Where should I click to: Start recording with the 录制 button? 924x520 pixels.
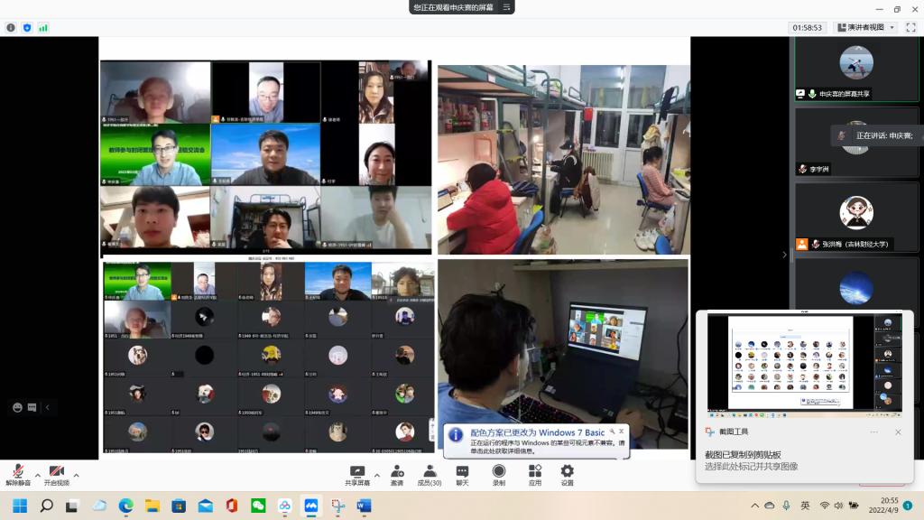click(x=498, y=475)
